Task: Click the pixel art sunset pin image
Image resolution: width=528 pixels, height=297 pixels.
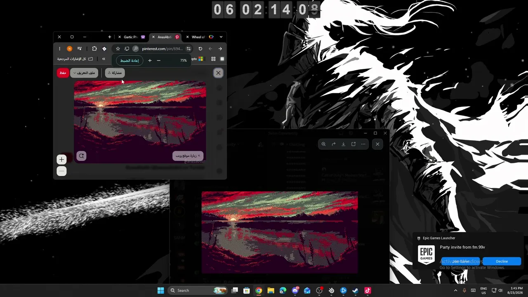Action: (x=140, y=122)
